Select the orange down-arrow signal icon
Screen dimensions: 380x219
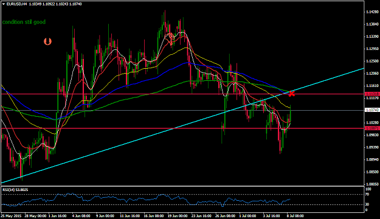47,41
